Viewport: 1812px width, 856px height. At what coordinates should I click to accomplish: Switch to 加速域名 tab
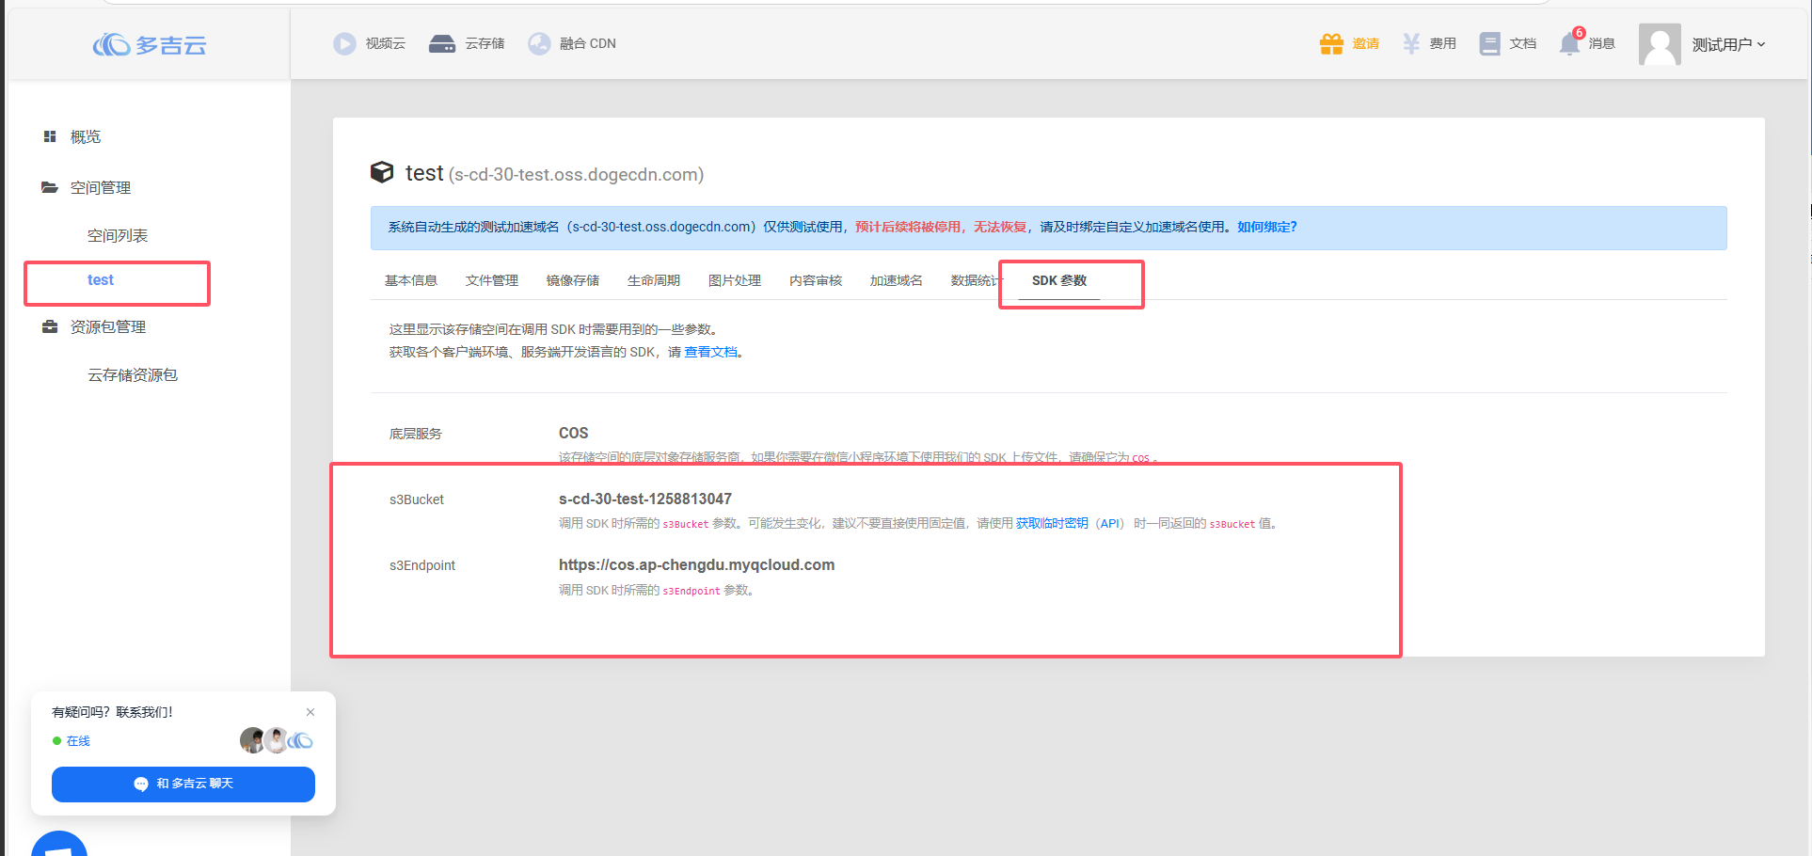897,280
